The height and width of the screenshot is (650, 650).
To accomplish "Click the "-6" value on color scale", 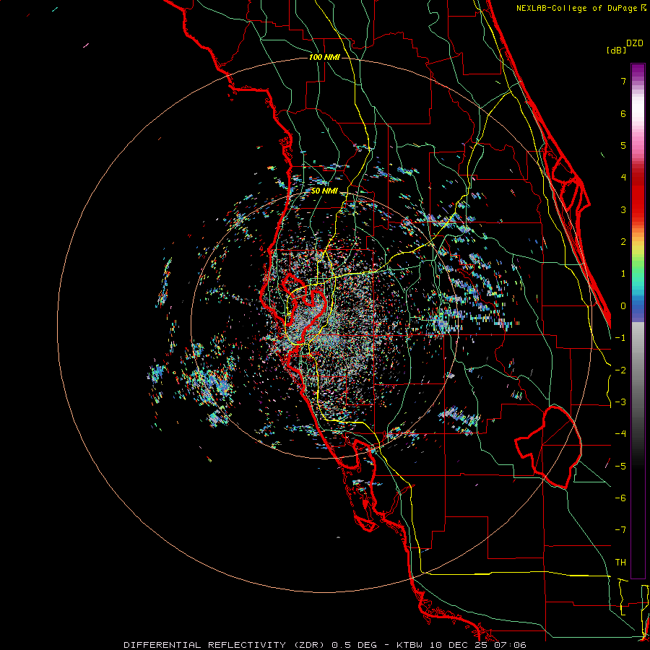I will (620, 498).
